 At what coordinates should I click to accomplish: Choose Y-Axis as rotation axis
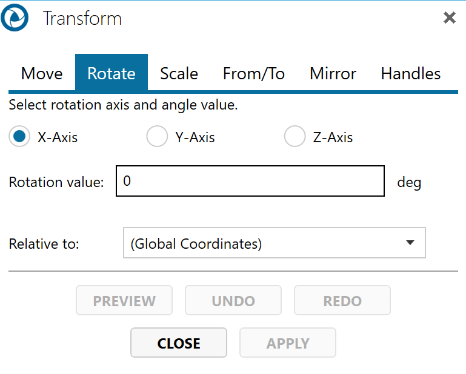click(x=157, y=137)
